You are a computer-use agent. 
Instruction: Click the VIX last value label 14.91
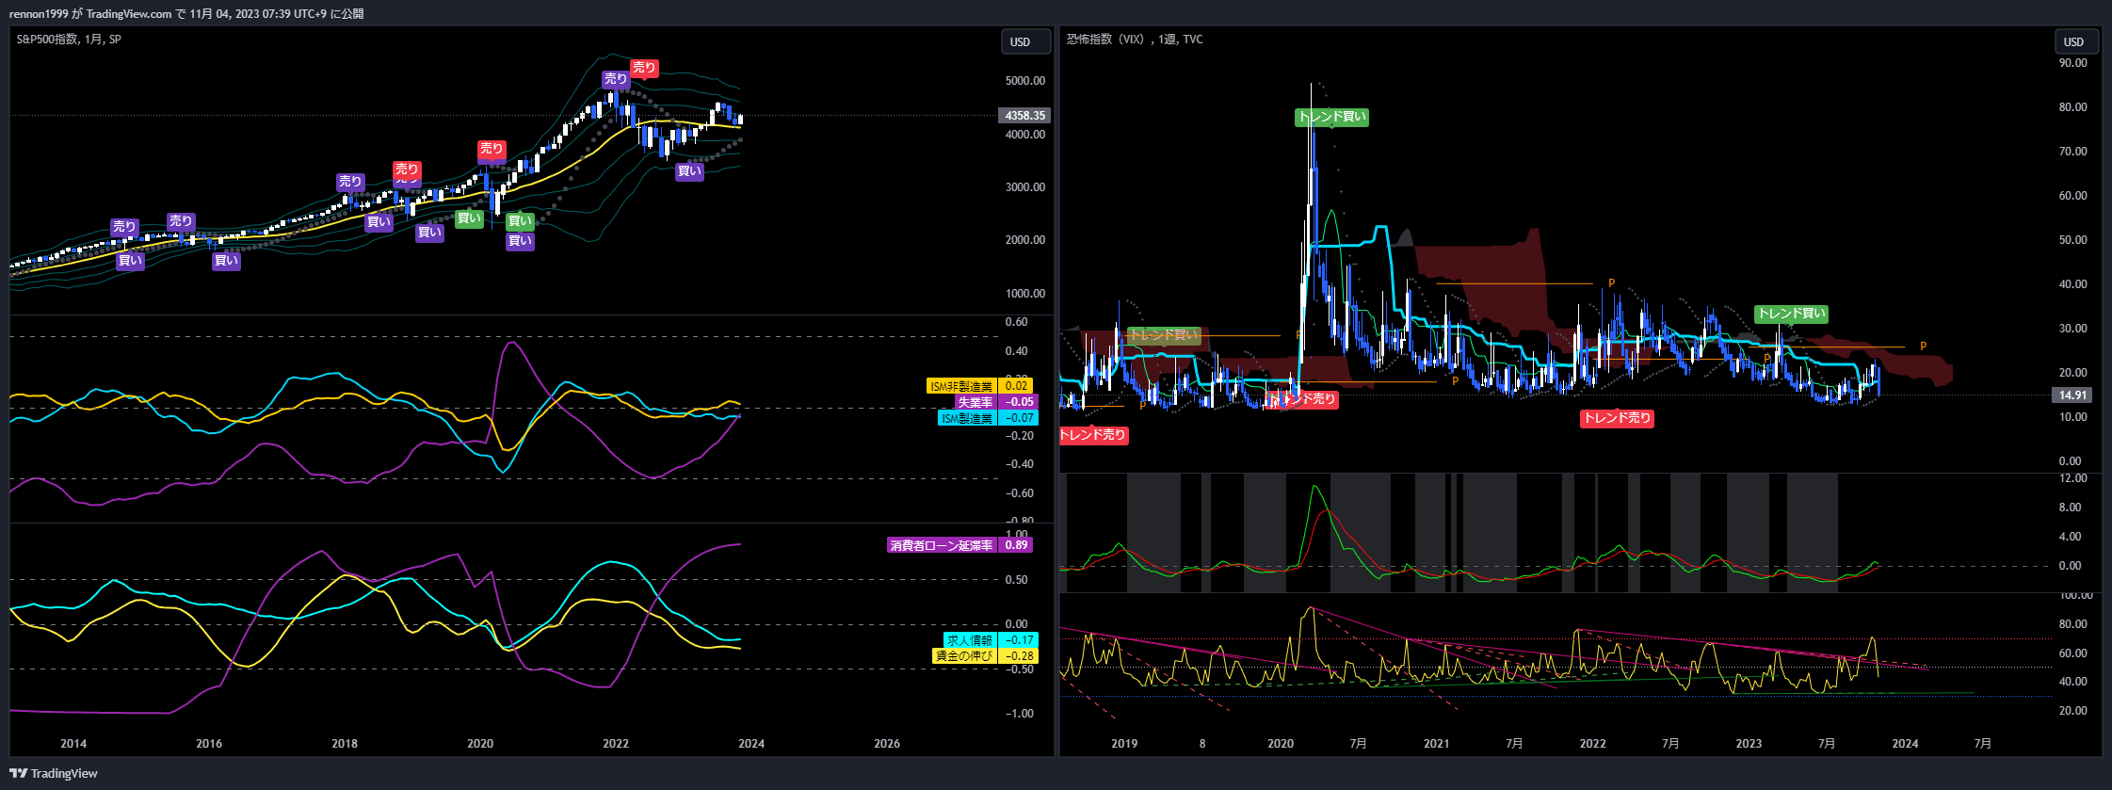[x=2072, y=395]
